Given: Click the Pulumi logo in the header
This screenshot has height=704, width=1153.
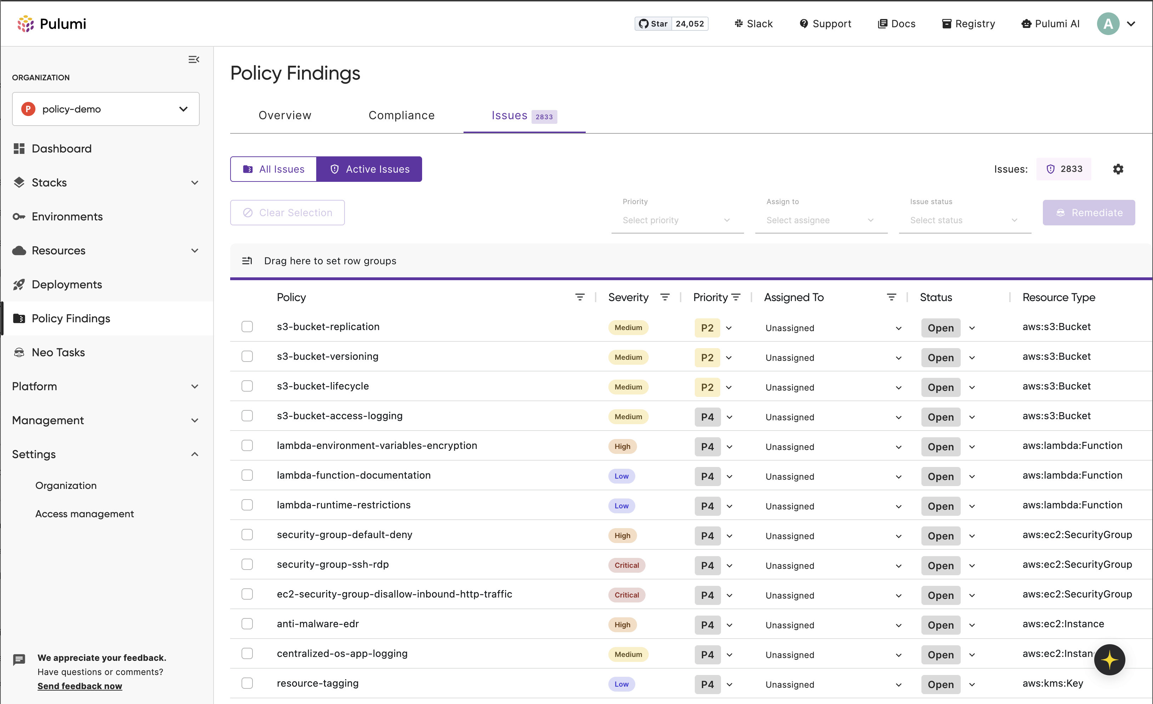Looking at the screenshot, I should click(51, 23).
